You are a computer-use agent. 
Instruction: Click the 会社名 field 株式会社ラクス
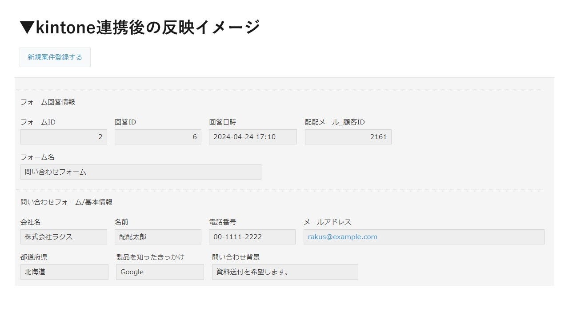(x=64, y=237)
